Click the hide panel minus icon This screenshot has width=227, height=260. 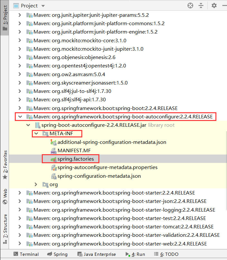tap(224, 5)
